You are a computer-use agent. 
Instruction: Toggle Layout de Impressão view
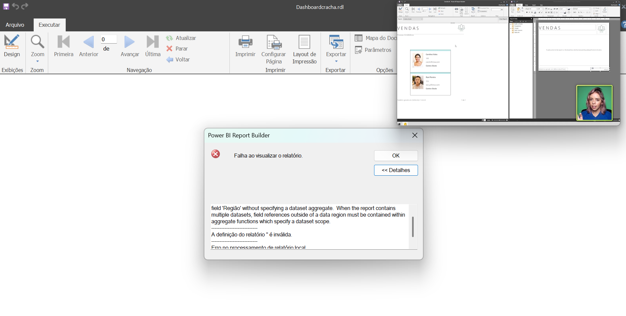coord(304,50)
